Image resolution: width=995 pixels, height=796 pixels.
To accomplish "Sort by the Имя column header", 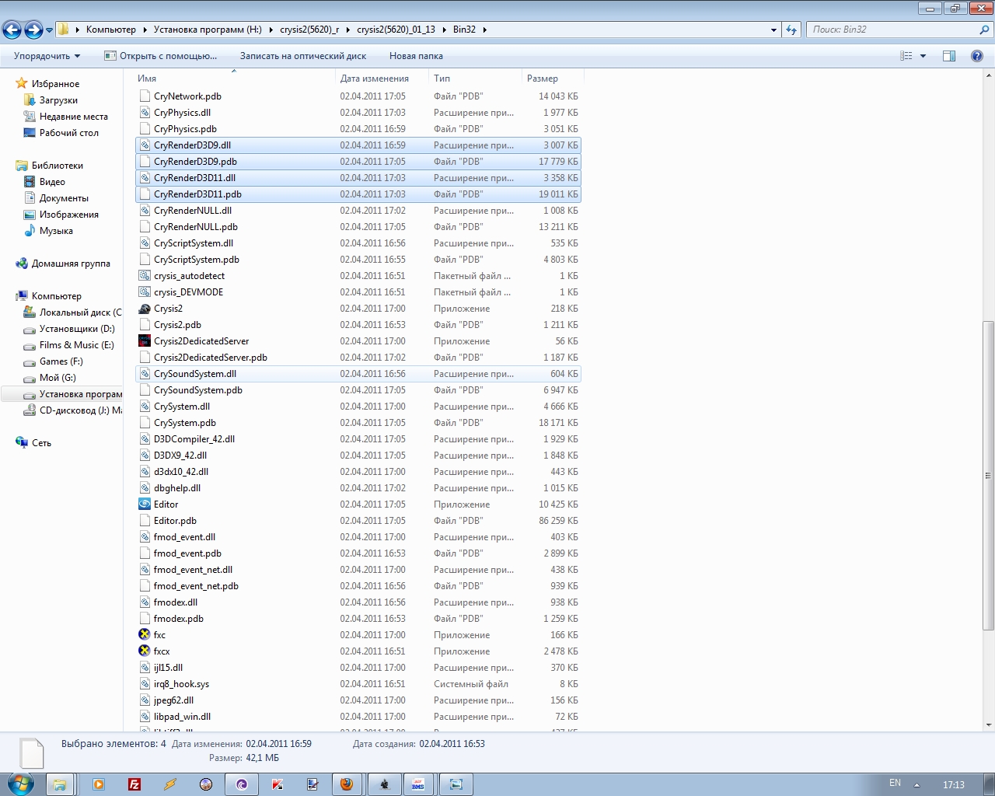I will coord(235,79).
